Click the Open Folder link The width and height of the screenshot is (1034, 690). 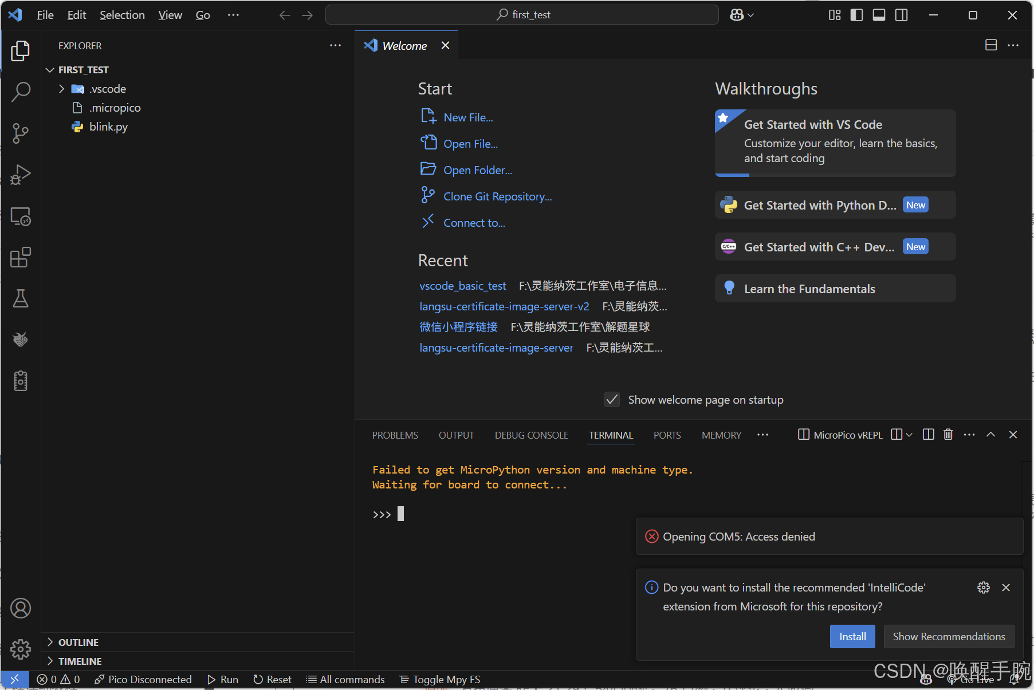click(x=478, y=170)
